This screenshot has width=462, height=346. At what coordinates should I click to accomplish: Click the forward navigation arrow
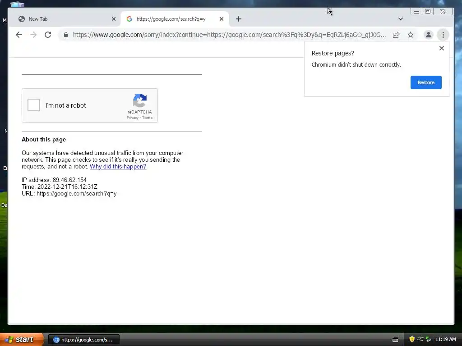[33, 35]
